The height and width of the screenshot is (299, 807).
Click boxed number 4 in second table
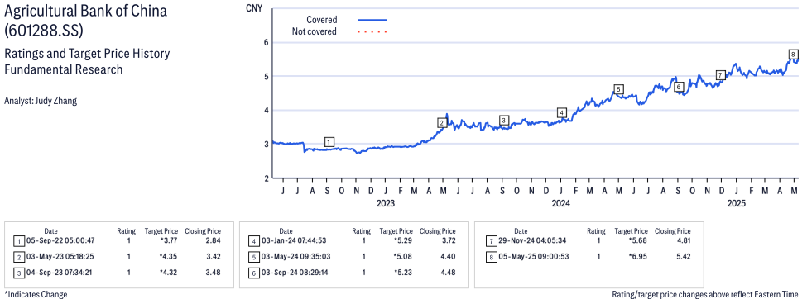(254, 241)
